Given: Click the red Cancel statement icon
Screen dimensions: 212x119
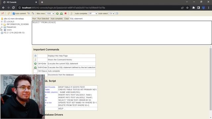Looking at the screenshot, I should point(66,13).
